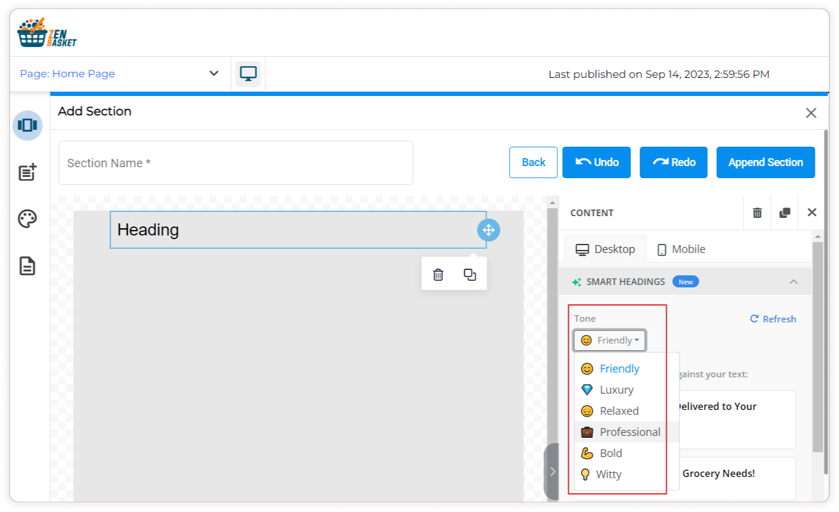Click the Section Name input field
Screen dimensions: 839x512
pos(235,163)
